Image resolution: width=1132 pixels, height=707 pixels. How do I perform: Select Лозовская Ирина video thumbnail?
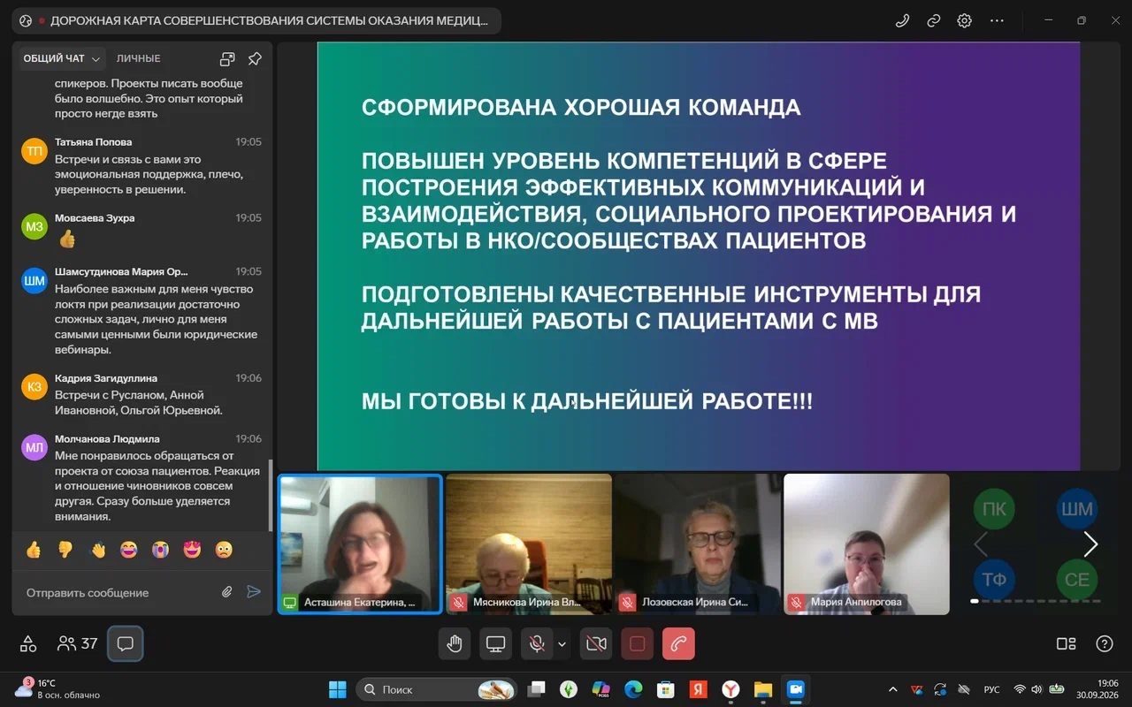(698, 544)
